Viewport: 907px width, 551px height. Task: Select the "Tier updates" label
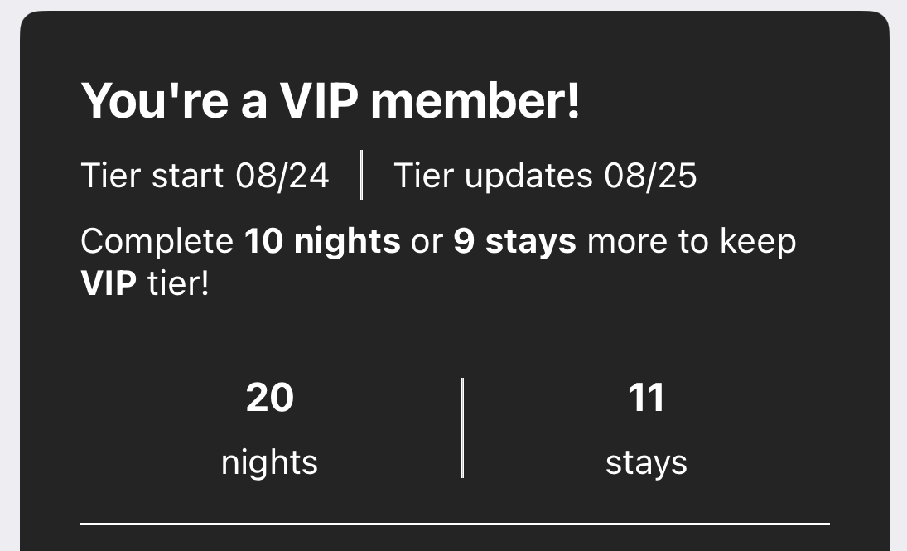click(492, 176)
